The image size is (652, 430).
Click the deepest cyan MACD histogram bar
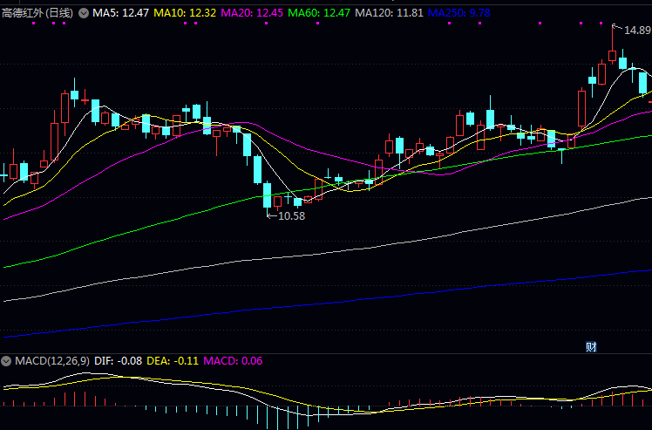point(279,418)
